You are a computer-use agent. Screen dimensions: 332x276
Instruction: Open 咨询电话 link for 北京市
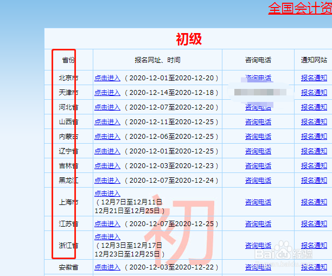258,78
